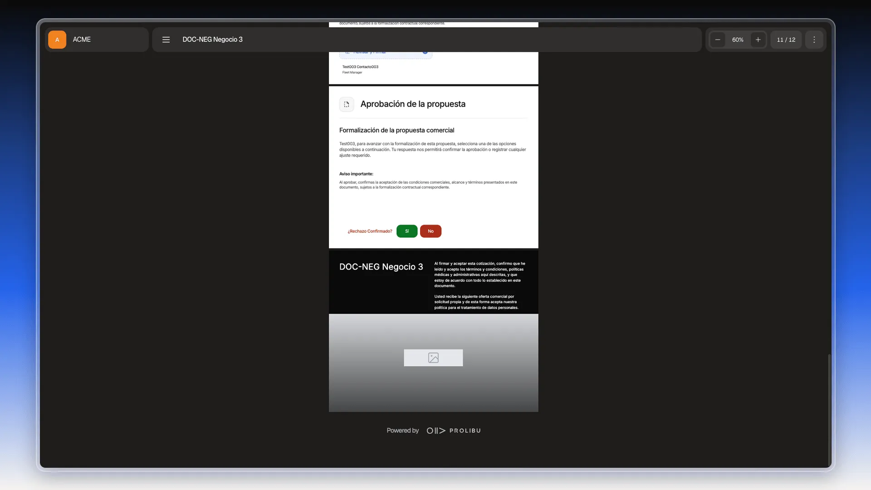
Task: Click the DOC-NEG Negocio 3 heading in the black footer
Action: pyautogui.click(x=381, y=267)
